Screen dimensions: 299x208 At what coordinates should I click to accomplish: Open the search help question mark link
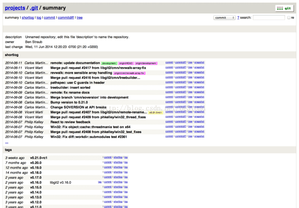pyautogui.click(x=238, y=18)
